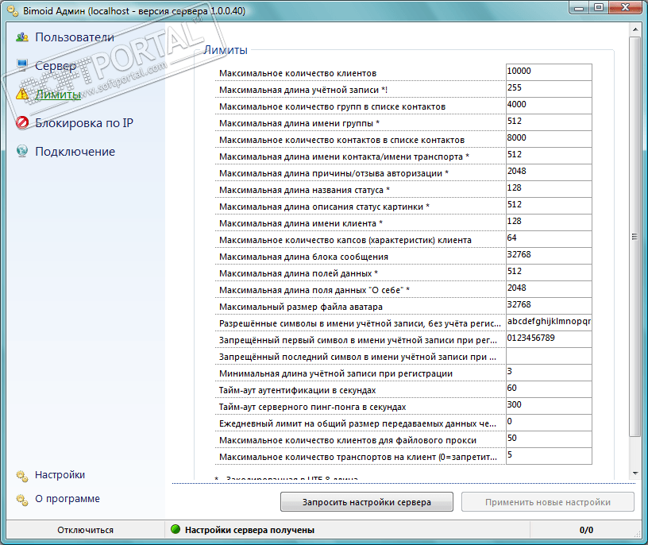The width and height of the screenshot is (648, 545).
Task: Edit avatar file max size field
Action: coord(549,306)
